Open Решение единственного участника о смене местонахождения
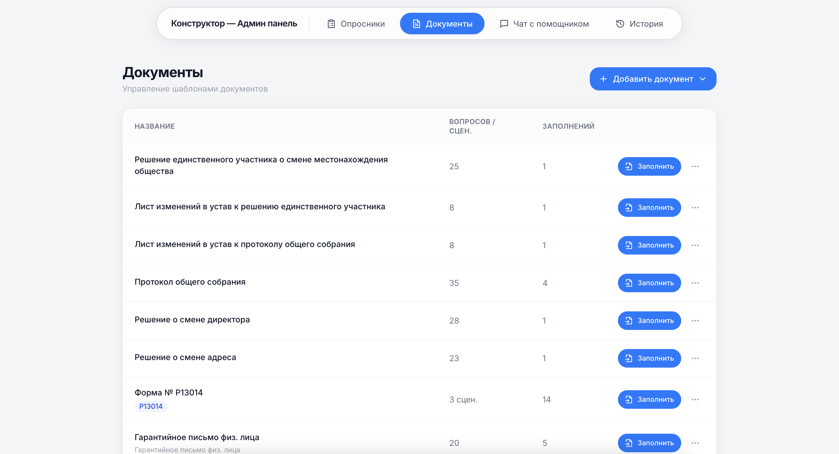The width and height of the screenshot is (839, 454). 261,165
